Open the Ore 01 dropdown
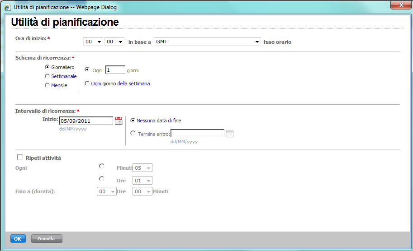 pos(142,180)
